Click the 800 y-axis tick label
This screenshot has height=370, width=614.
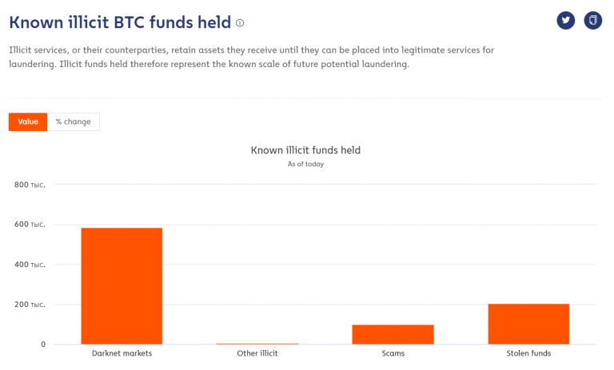point(30,185)
